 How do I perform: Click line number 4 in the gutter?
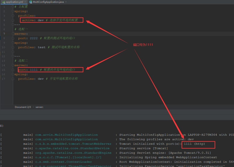tap(4, 20)
